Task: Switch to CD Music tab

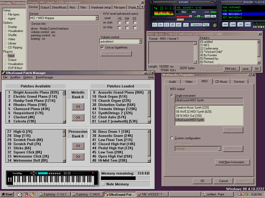Action: 221,82
